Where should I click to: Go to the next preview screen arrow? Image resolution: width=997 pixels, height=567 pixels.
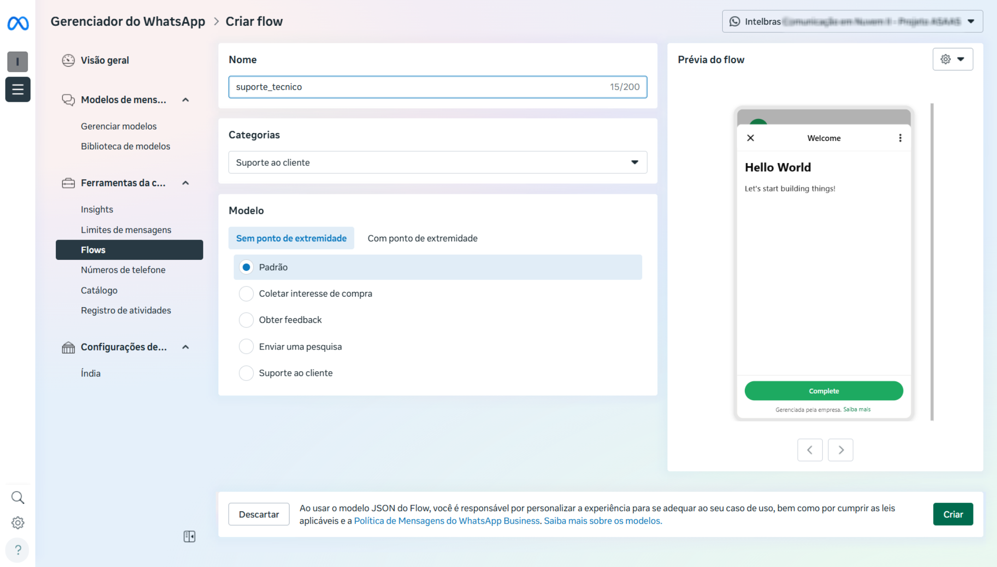tap(840, 450)
